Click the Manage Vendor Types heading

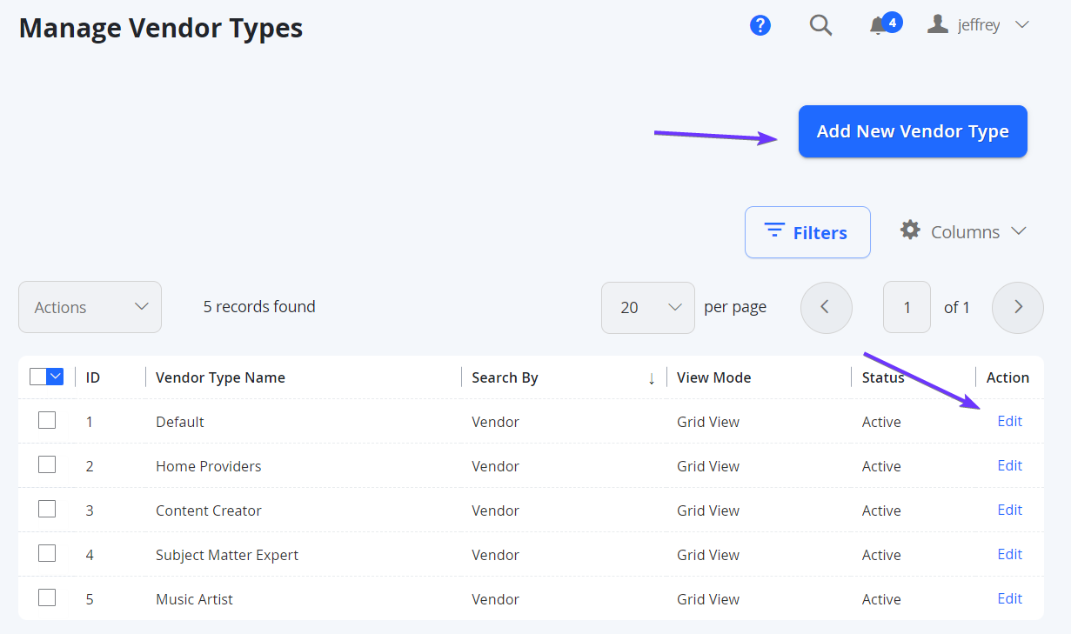click(161, 28)
